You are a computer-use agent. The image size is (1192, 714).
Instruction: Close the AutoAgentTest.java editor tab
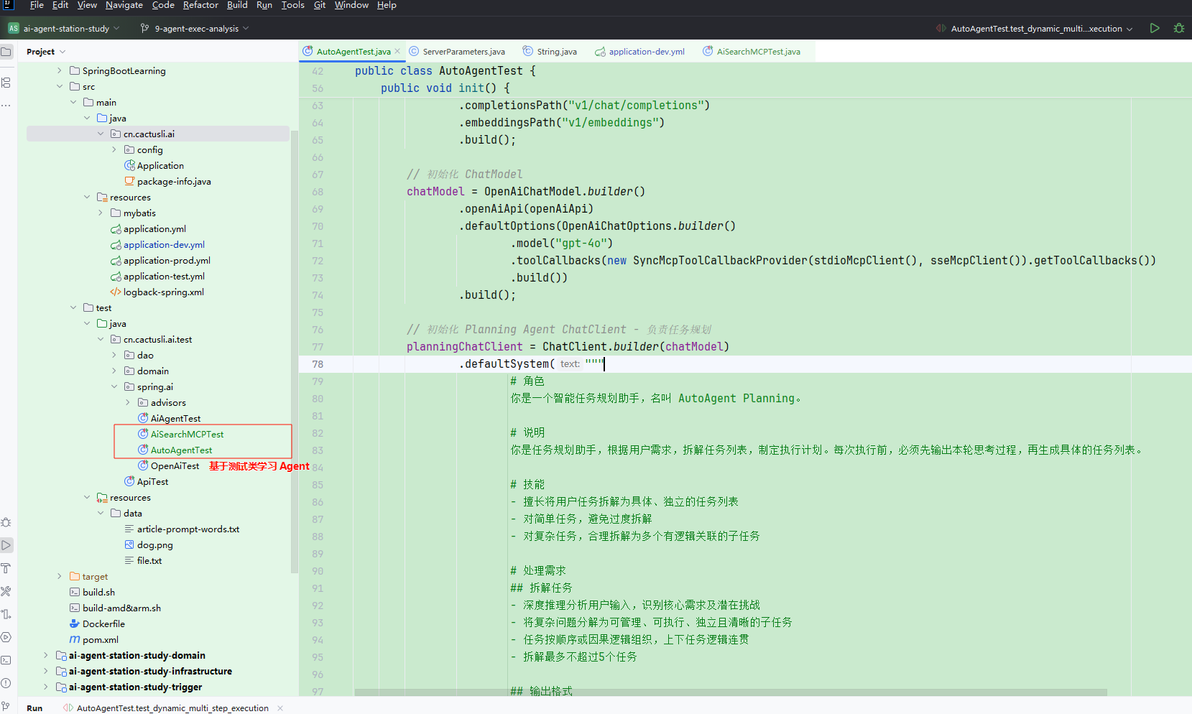[x=397, y=51]
